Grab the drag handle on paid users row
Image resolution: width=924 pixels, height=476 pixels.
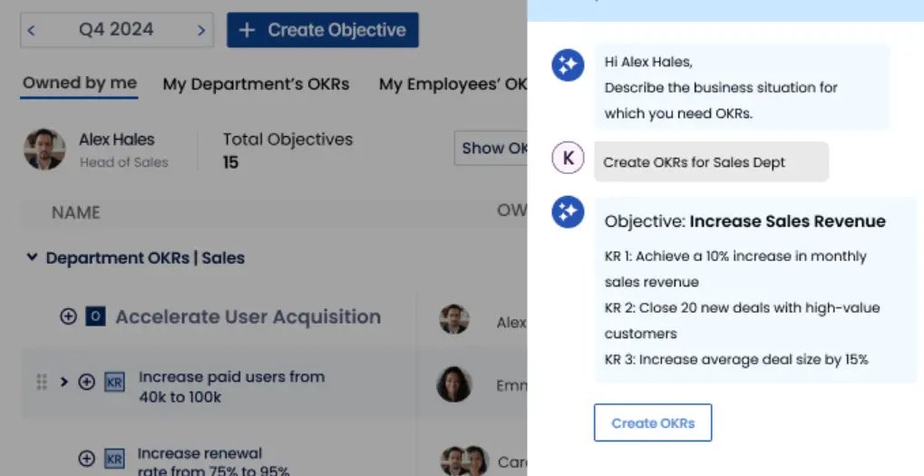(x=41, y=382)
